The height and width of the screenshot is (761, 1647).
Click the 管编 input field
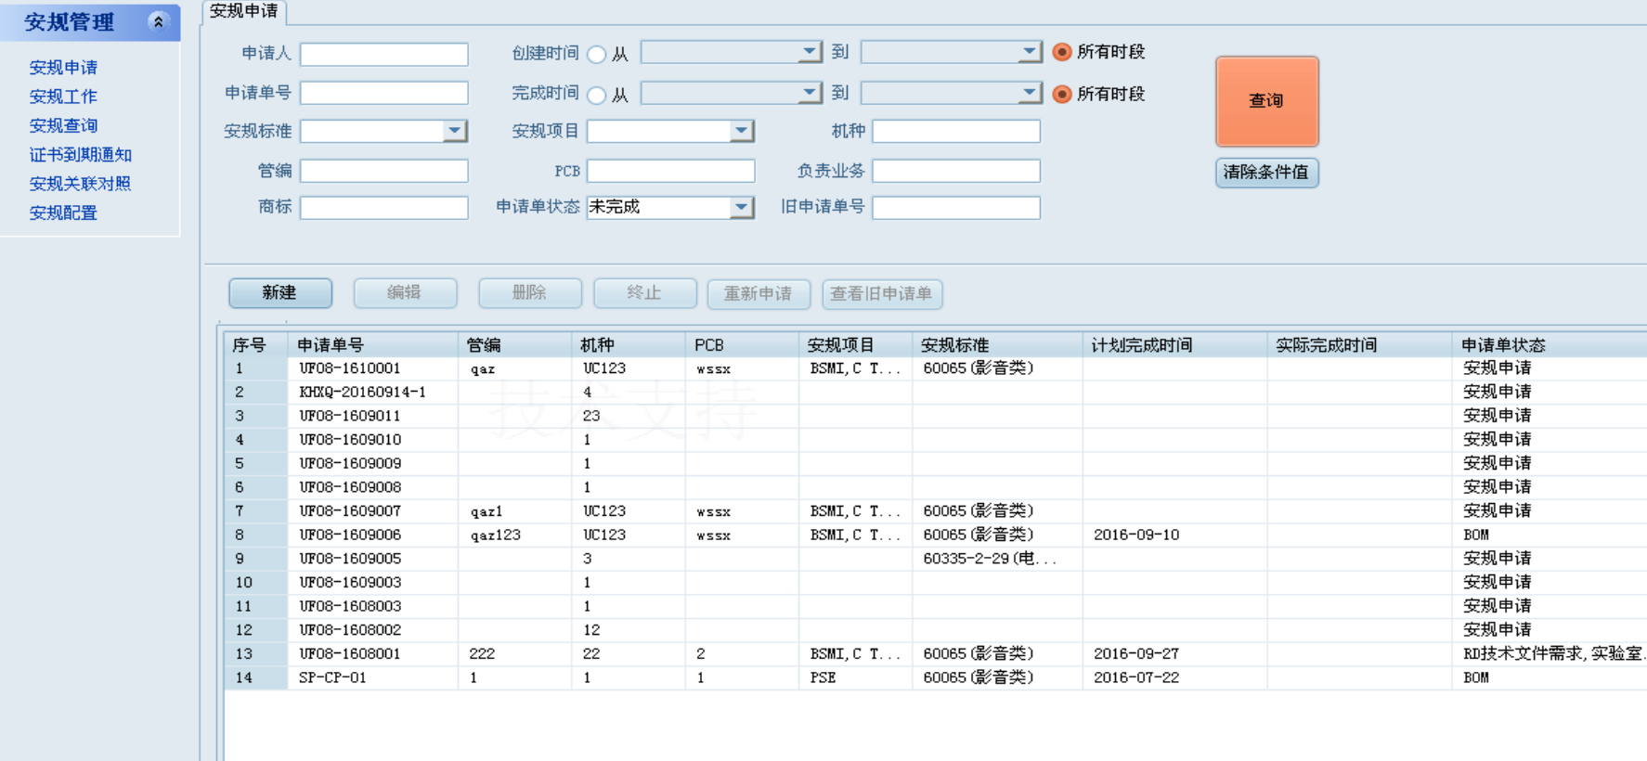click(x=384, y=171)
